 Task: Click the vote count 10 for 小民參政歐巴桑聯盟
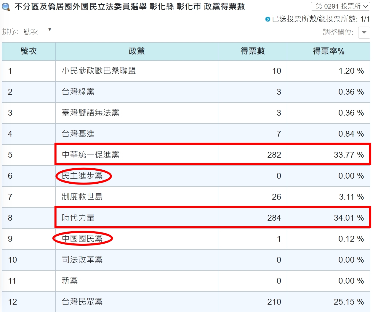[x=276, y=71]
